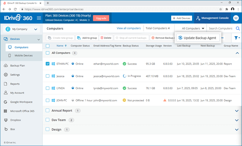
Task: Go to Backup Plan in the sidebar
Action: (17, 66)
